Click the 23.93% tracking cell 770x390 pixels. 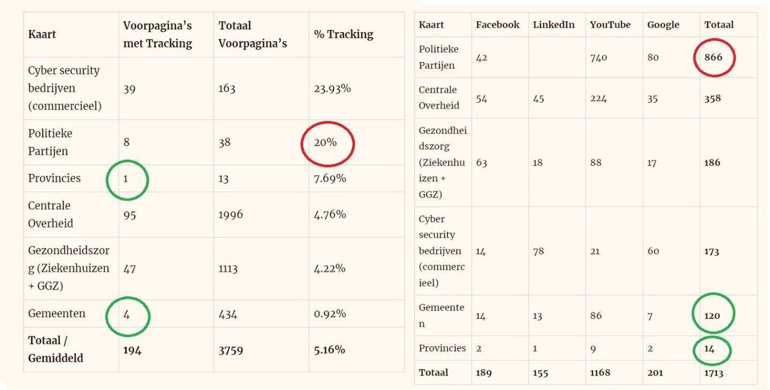332,89
